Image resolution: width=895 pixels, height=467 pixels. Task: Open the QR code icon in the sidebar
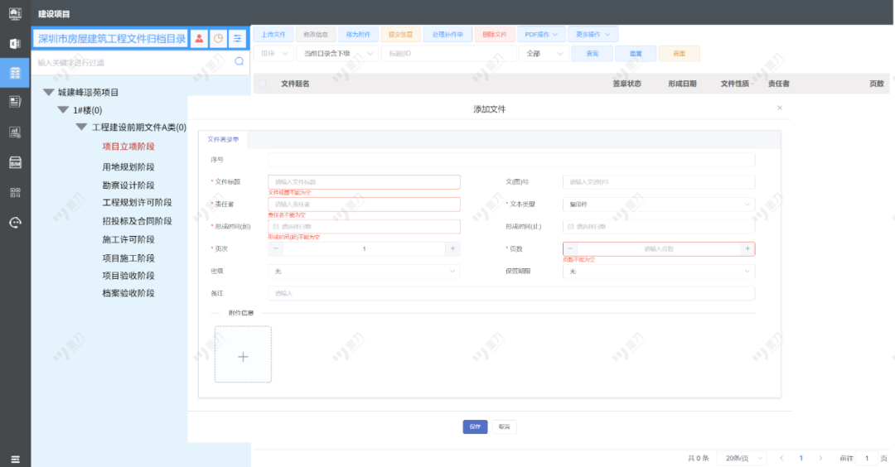pos(15,192)
